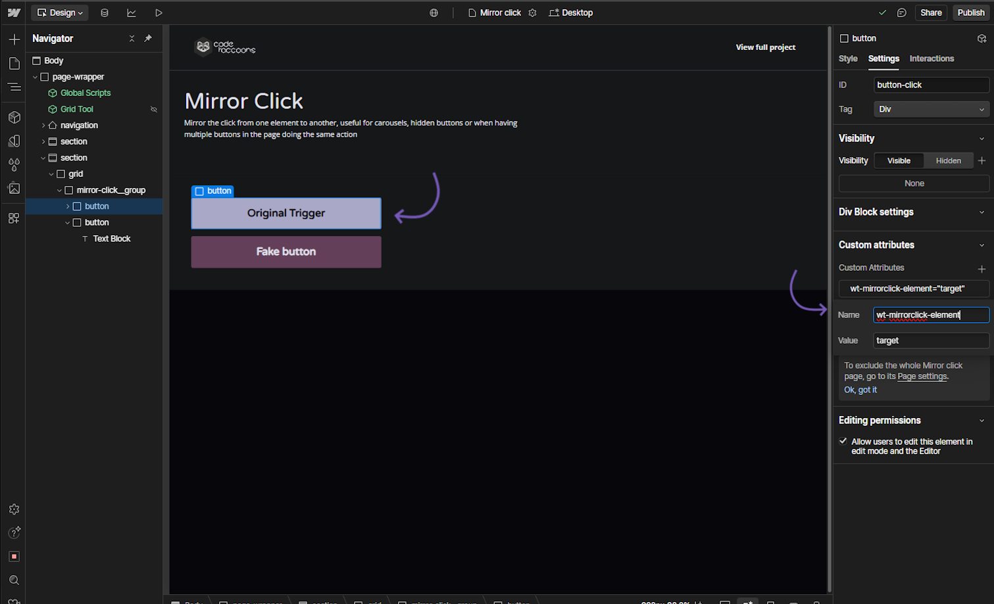Viewport: 994px width, 604px height.
Task: Click the attribute Value field target
Action: (x=931, y=340)
